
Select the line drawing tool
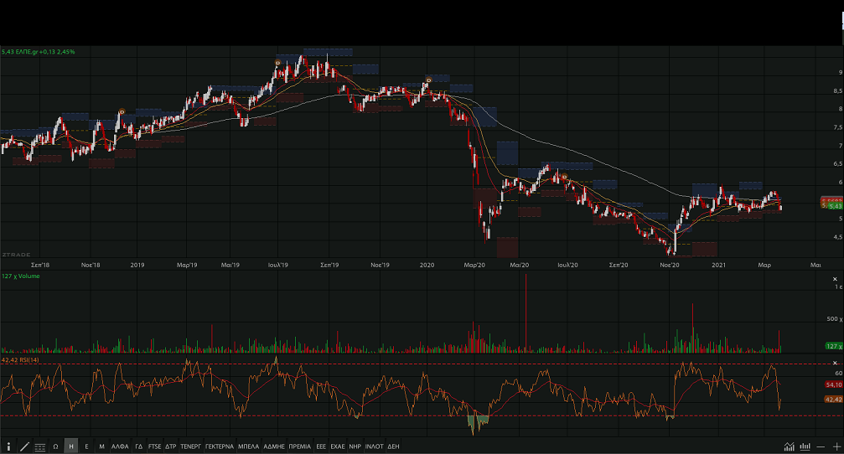[x=24, y=446]
